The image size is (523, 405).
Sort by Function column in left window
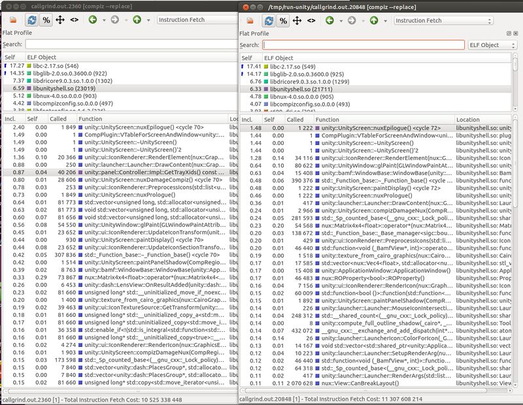click(x=152, y=119)
